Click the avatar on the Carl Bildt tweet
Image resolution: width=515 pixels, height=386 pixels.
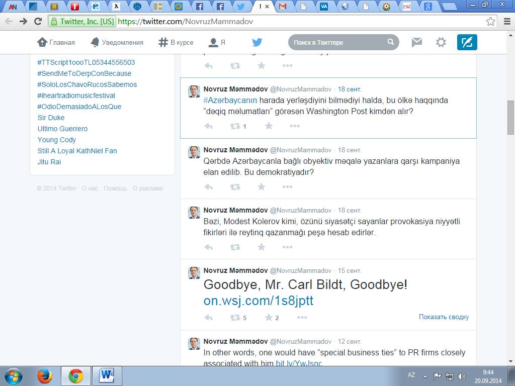pos(194,273)
